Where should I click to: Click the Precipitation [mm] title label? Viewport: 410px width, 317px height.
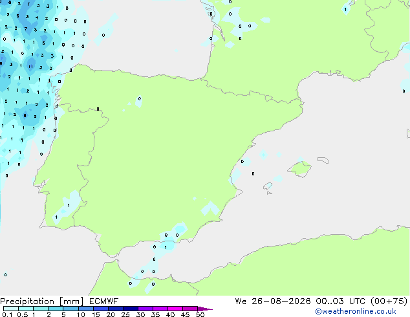point(42,301)
